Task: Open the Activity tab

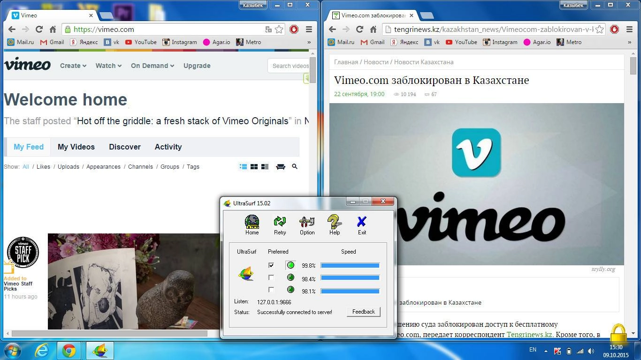Action: pos(168,147)
